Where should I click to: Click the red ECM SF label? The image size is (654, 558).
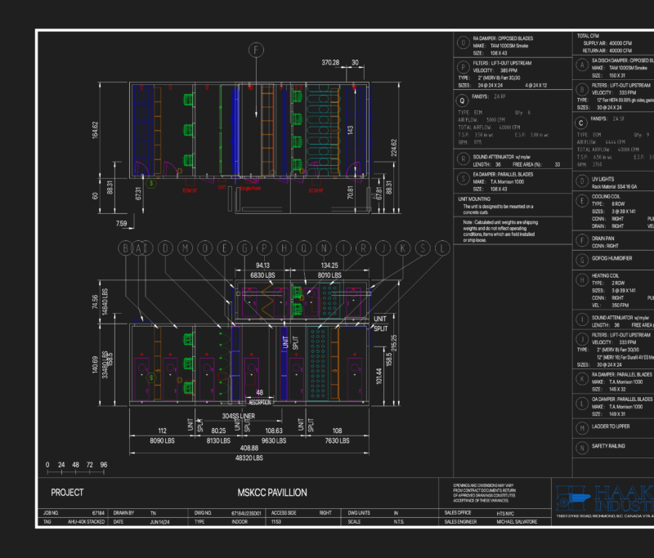point(190,191)
